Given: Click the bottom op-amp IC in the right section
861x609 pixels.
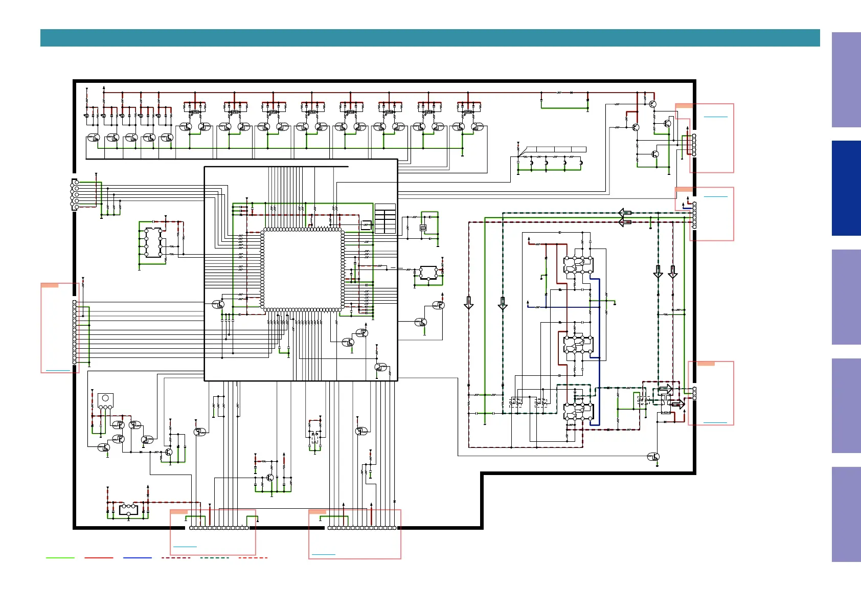Looking at the screenshot, I should click(x=578, y=411).
